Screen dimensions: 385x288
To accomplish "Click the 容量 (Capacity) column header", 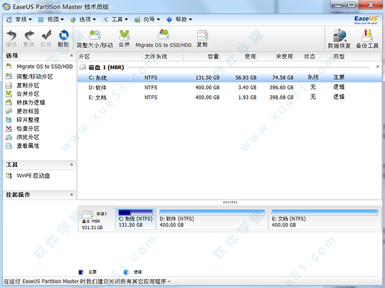I will pyautogui.click(x=212, y=57).
